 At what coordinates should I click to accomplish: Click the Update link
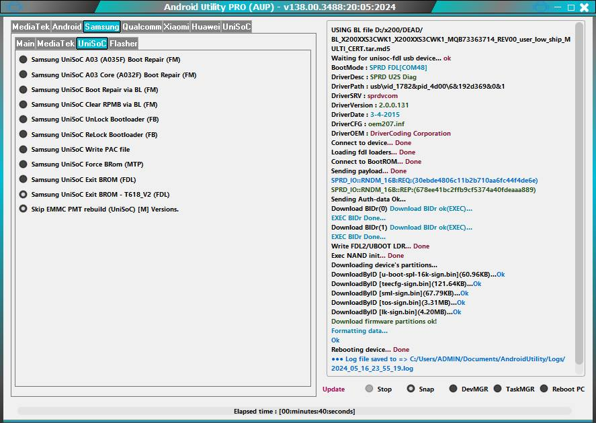(x=333, y=389)
